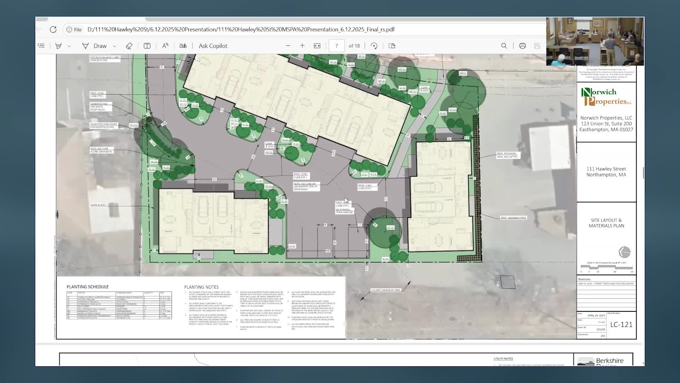The width and height of the screenshot is (680, 383).
Task: Open Ask Copilot
Action: click(213, 46)
